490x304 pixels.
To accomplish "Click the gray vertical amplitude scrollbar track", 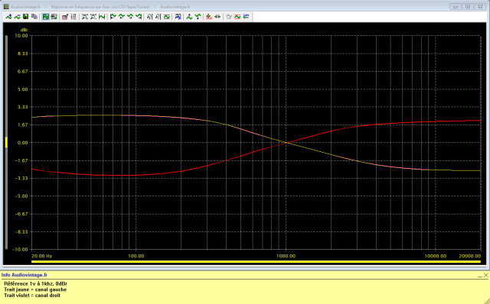I will tap(6, 142).
